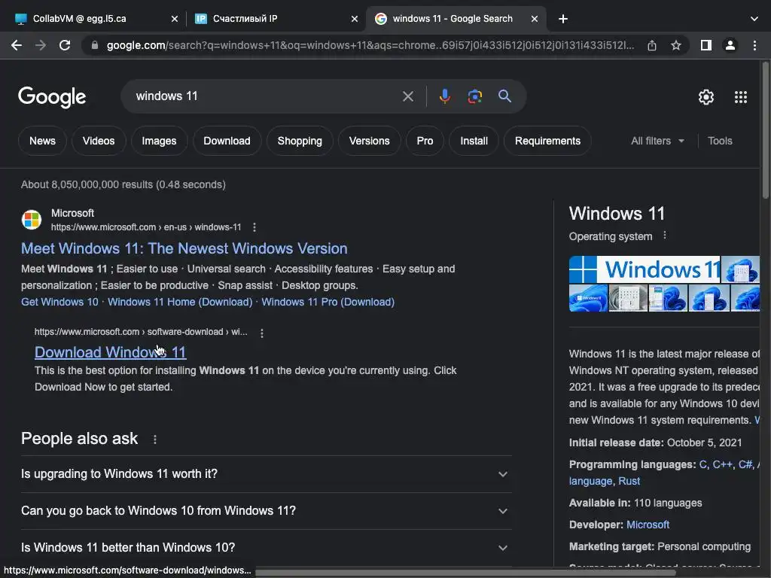Open Google quick settings gear icon
Image resolution: width=771 pixels, height=578 pixels.
pos(706,97)
